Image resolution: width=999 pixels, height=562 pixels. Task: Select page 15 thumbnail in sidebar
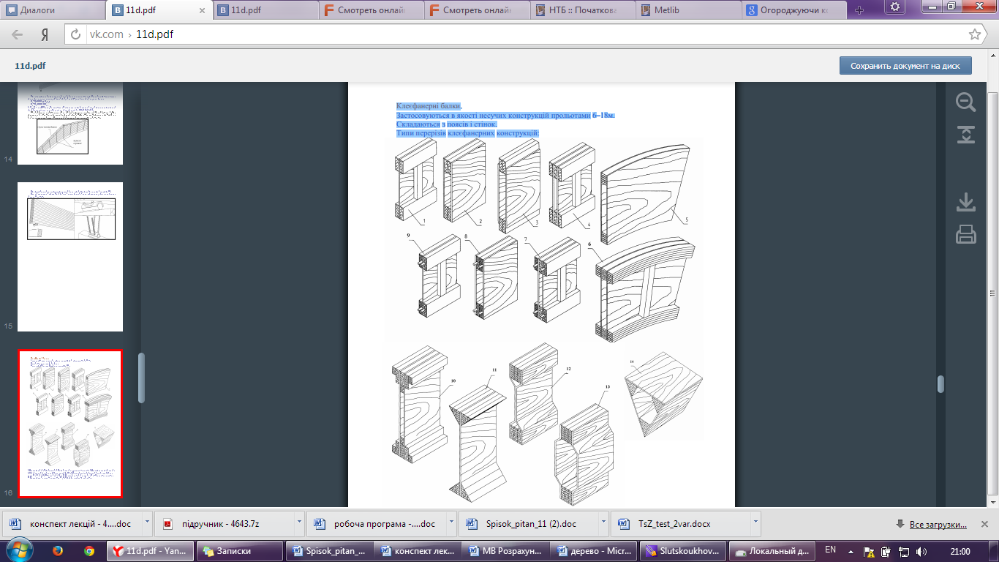(70, 256)
